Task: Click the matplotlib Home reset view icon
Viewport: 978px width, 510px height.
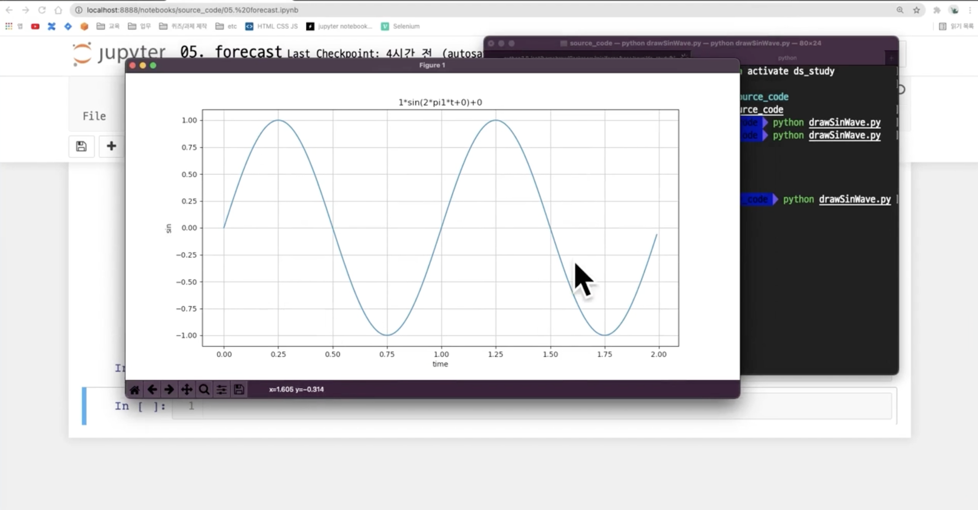Action: tap(134, 390)
